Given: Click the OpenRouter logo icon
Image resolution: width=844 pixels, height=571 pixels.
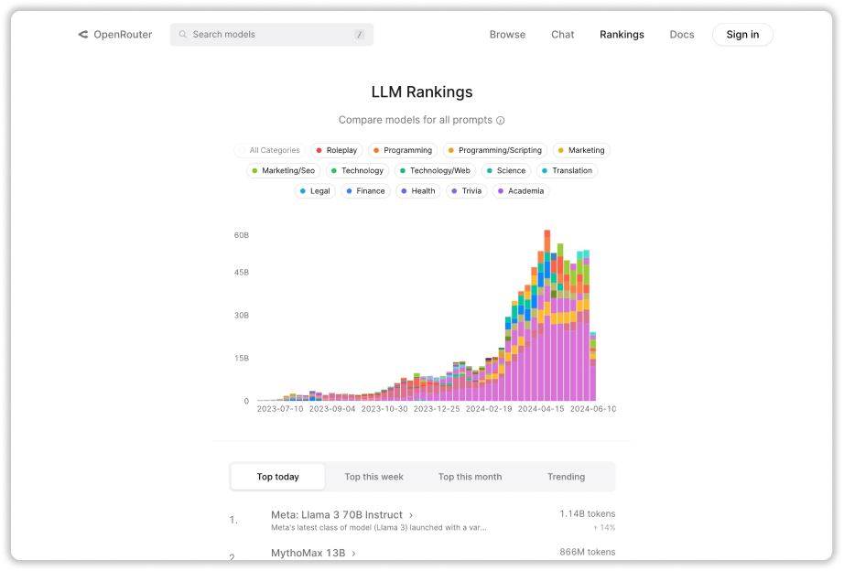Looking at the screenshot, I should (83, 35).
